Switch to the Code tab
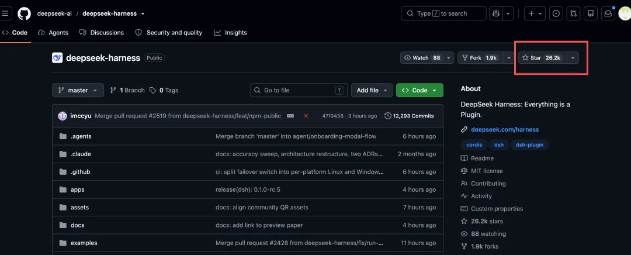This screenshot has height=255, width=631. click(15, 33)
